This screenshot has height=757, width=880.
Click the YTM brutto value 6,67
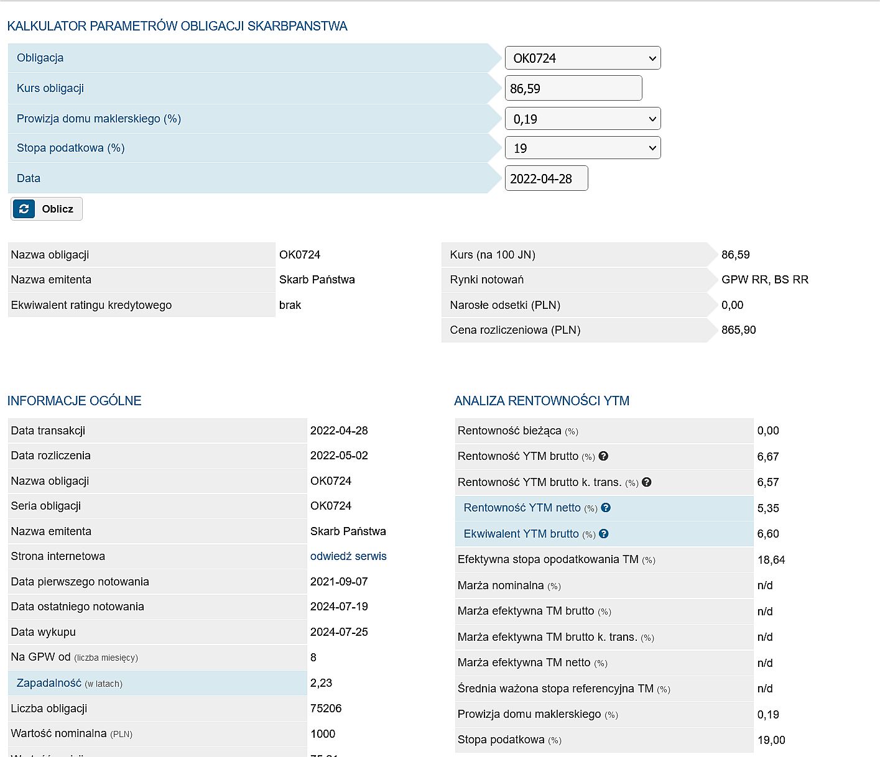(768, 457)
